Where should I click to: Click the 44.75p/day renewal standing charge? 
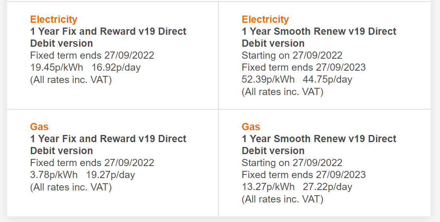tap(327, 79)
